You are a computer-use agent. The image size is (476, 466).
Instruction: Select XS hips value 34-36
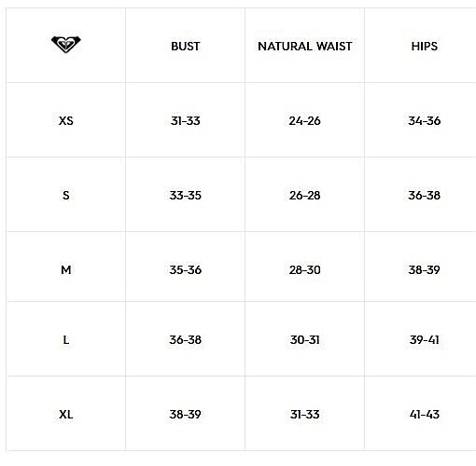coord(425,120)
